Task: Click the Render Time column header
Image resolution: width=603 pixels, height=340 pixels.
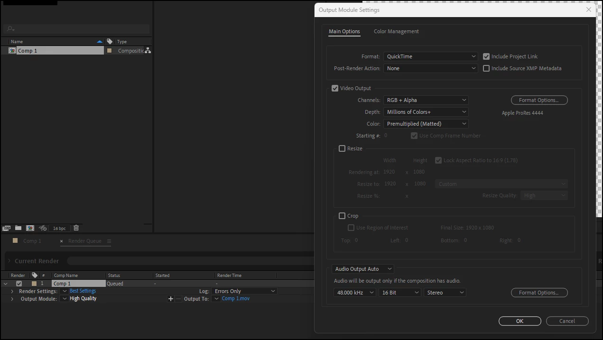Action: pos(229,275)
